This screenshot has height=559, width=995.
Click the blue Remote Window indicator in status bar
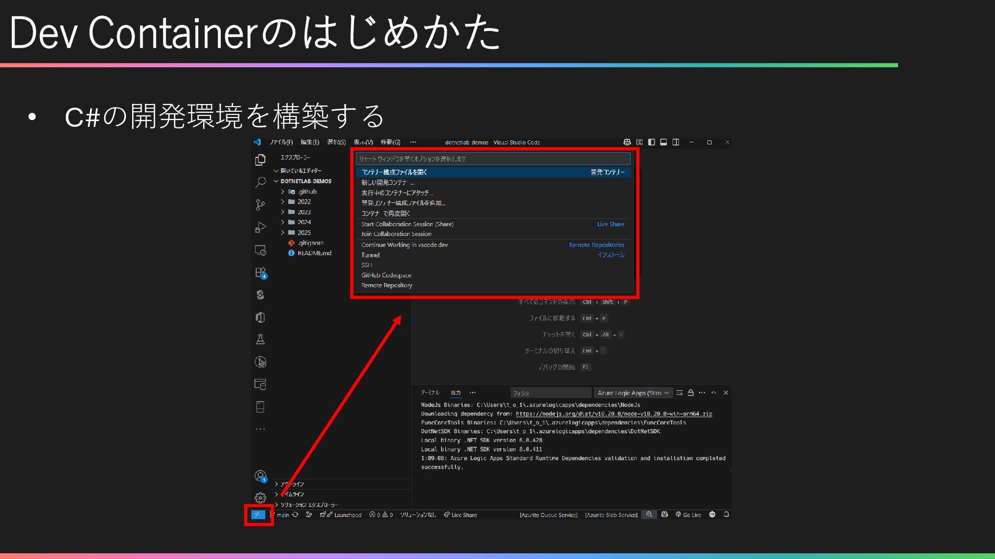click(x=258, y=514)
